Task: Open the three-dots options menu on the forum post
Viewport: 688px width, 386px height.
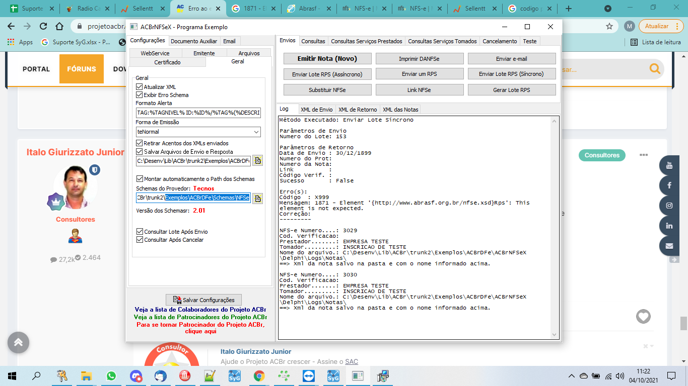Action: point(644,155)
